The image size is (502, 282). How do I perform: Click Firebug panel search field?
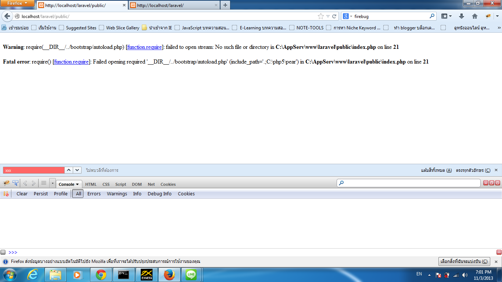pyautogui.click(x=409, y=183)
